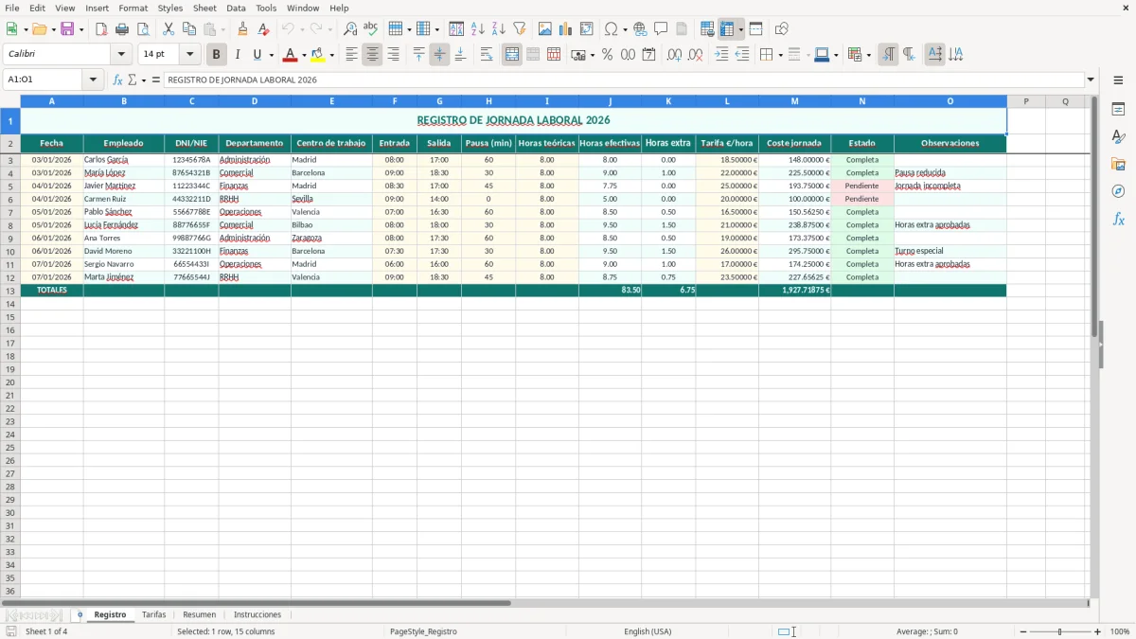
Task: Insert Comment speech bubble icon
Action: click(662, 29)
